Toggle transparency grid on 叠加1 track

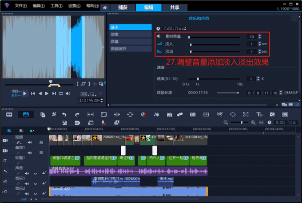pyautogui.click(x=41, y=152)
